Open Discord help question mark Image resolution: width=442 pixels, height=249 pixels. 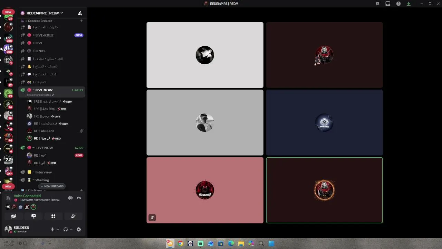point(398,4)
